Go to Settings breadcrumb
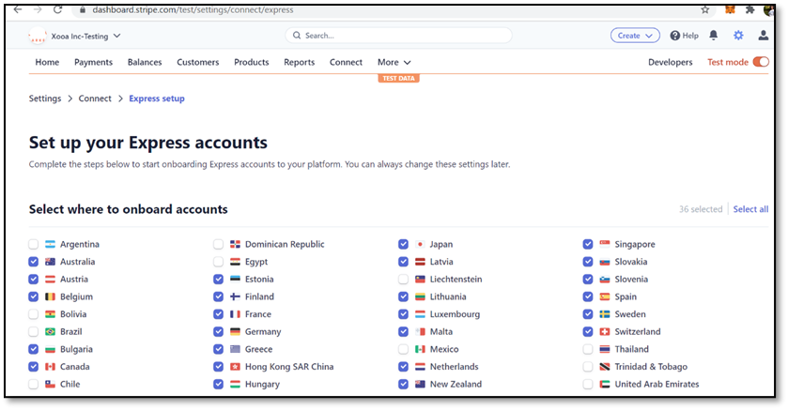The height and width of the screenshot is (410, 788). pyautogui.click(x=45, y=99)
